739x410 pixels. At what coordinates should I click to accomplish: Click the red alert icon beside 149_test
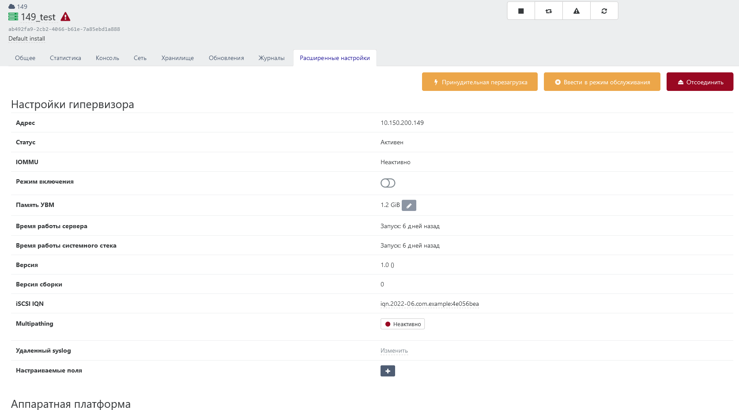[x=65, y=17]
